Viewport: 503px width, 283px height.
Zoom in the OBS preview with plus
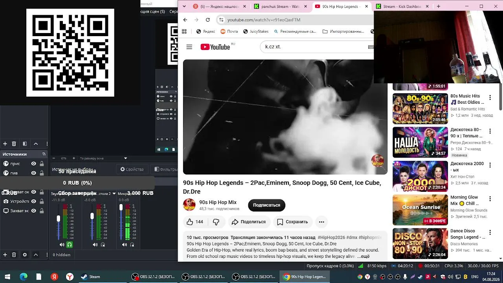click(73, 158)
